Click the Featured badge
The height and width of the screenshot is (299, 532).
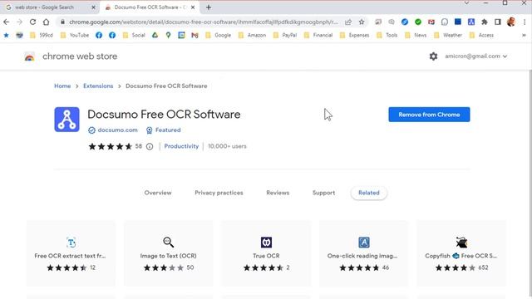pyautogui.click(x=164, y=130)
